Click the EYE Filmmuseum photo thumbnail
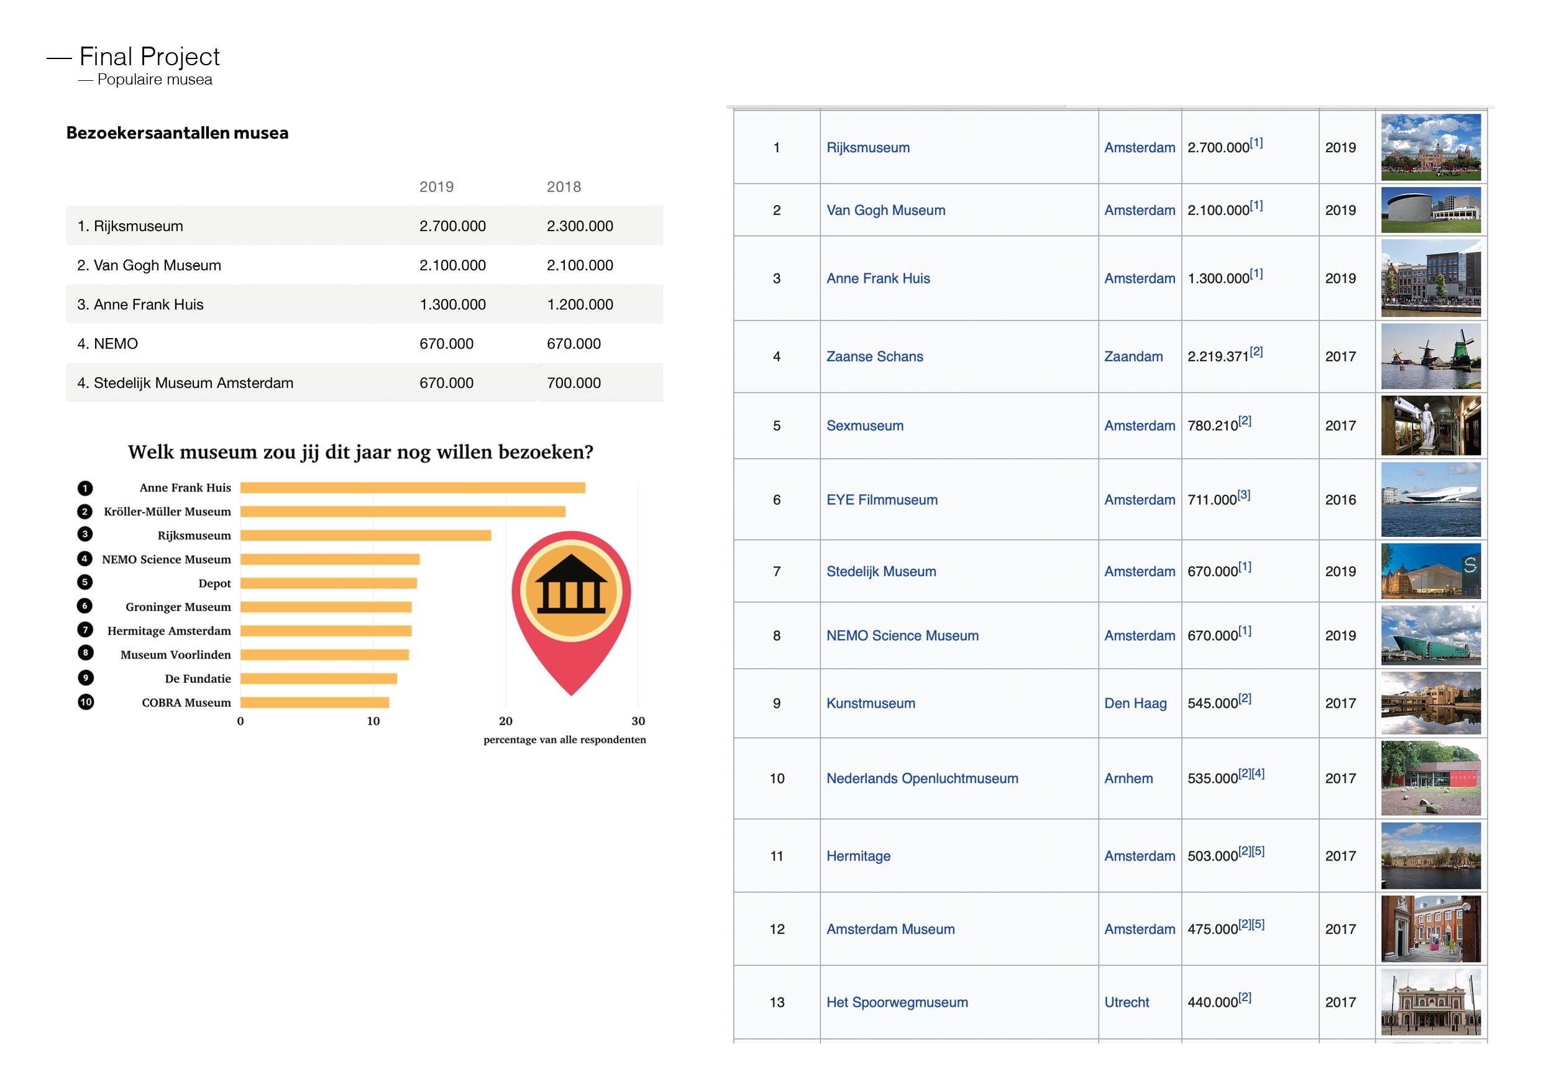The width and height of the screenshot is (1541, 1090). 1430,500
